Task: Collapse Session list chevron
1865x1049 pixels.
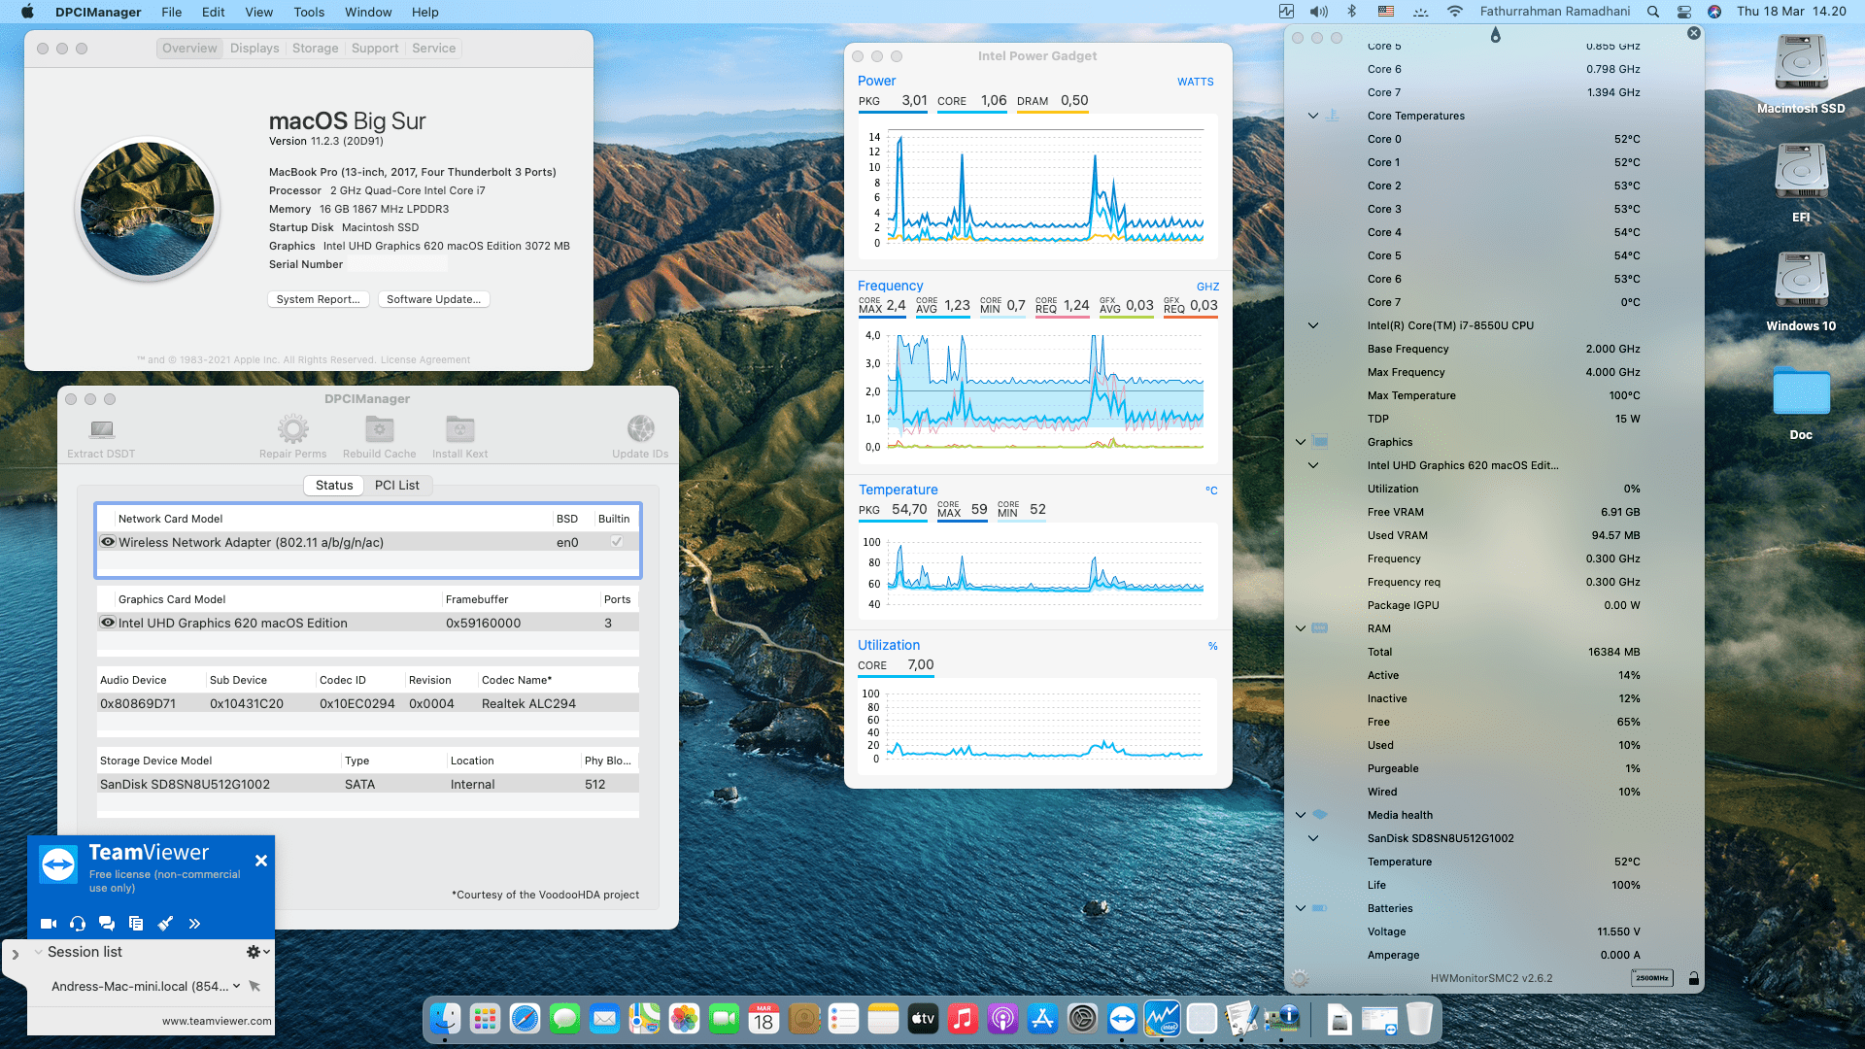Action: click(38, 952)
